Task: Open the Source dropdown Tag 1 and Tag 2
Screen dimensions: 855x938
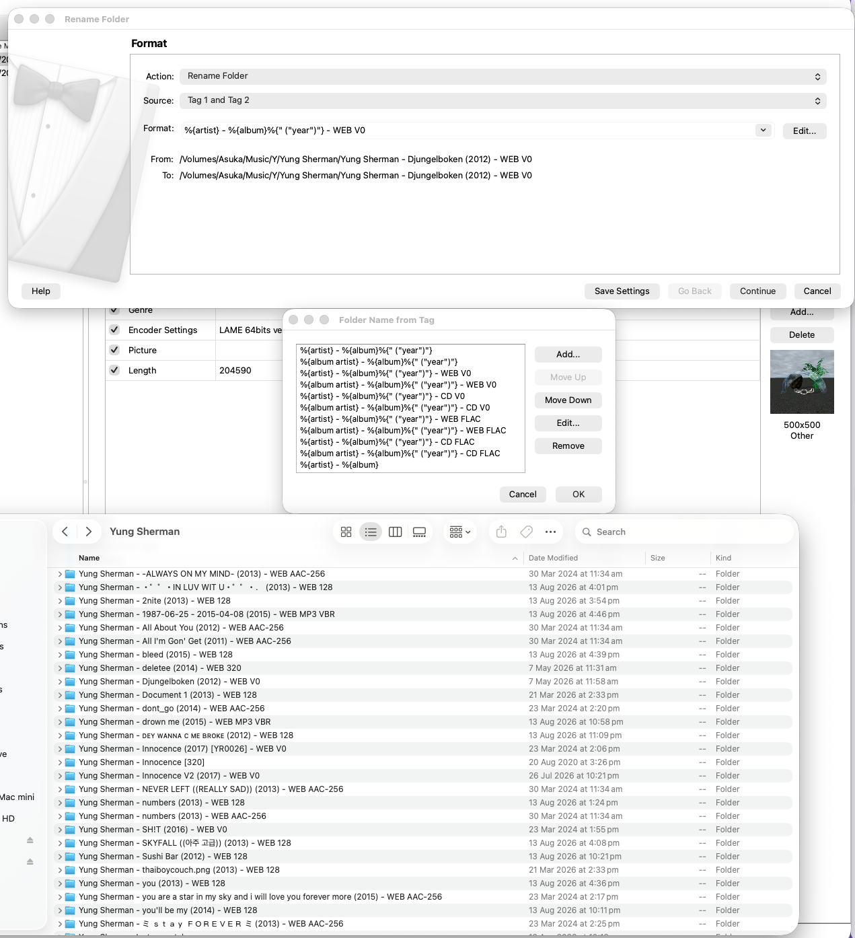Action: [x=503, y=100]
